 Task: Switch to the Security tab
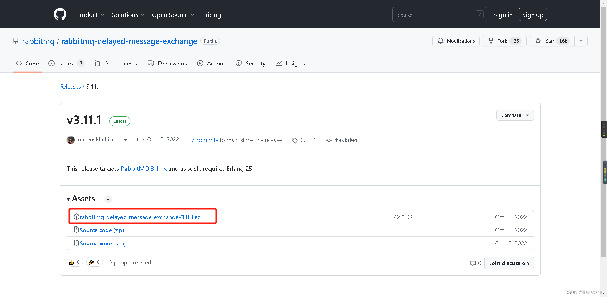tap(251, 64)
